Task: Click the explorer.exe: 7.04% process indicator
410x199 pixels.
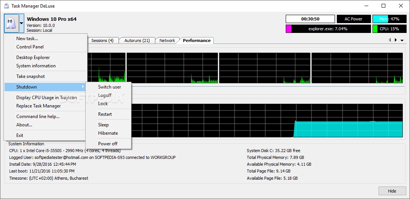Action: pos(328,29)
